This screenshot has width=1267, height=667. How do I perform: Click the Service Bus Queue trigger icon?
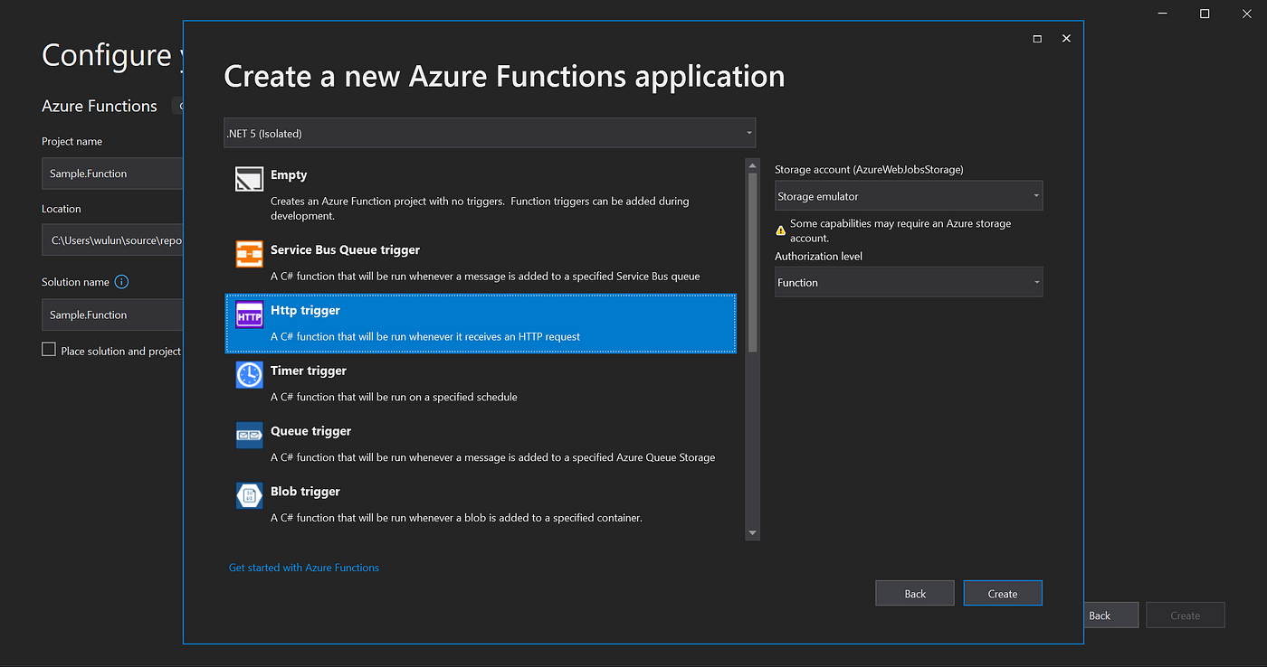point(249,253)
